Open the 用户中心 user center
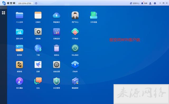The height and width of the screenshot is (104, 169). (75, 15)
